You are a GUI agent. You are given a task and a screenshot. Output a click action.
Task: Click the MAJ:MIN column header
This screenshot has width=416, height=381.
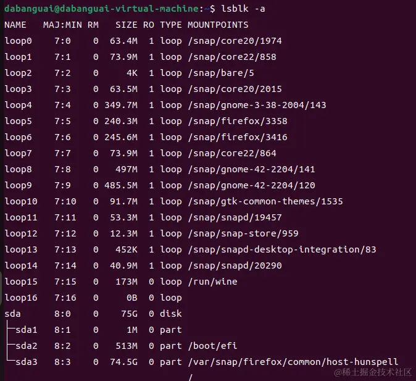point(62,25)
